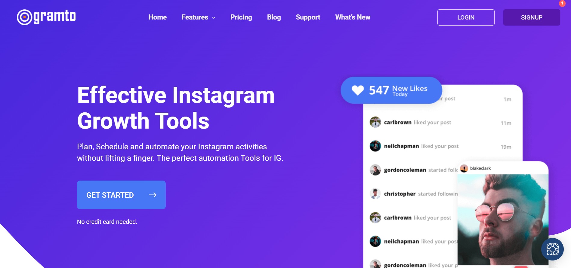The width and height of the screenshot is (571, 268).
Task: Click the notification badge showing 1
Action: coord(562,3)
